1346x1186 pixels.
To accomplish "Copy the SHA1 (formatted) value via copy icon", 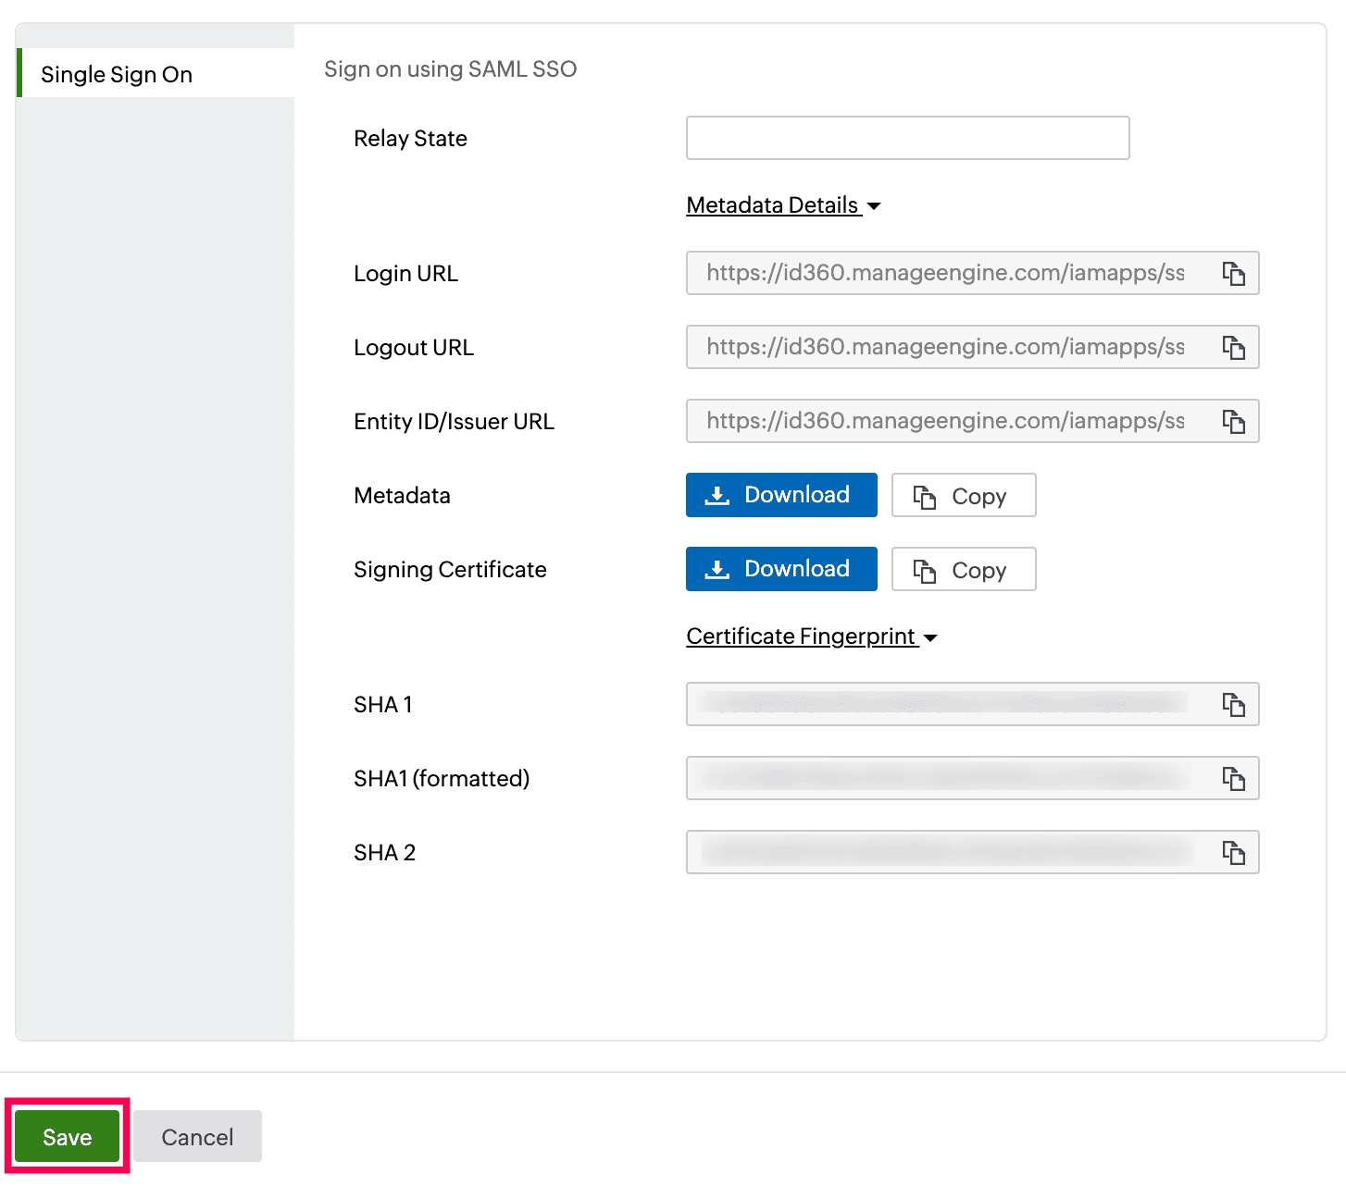I will (x=1234, y=778).
